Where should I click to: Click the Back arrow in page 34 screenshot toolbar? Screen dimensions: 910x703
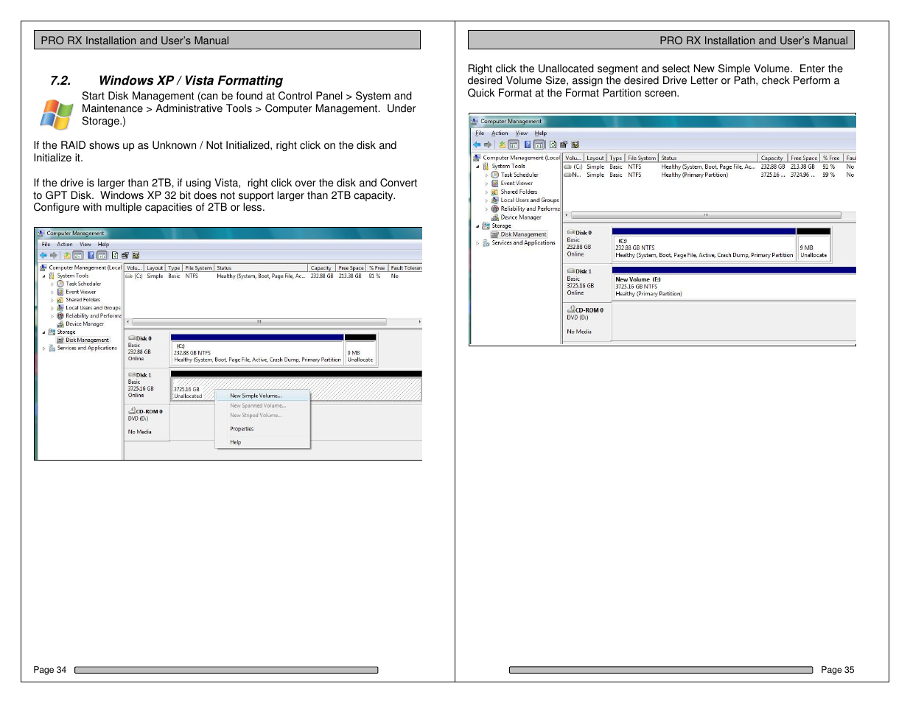click(43, 256)
